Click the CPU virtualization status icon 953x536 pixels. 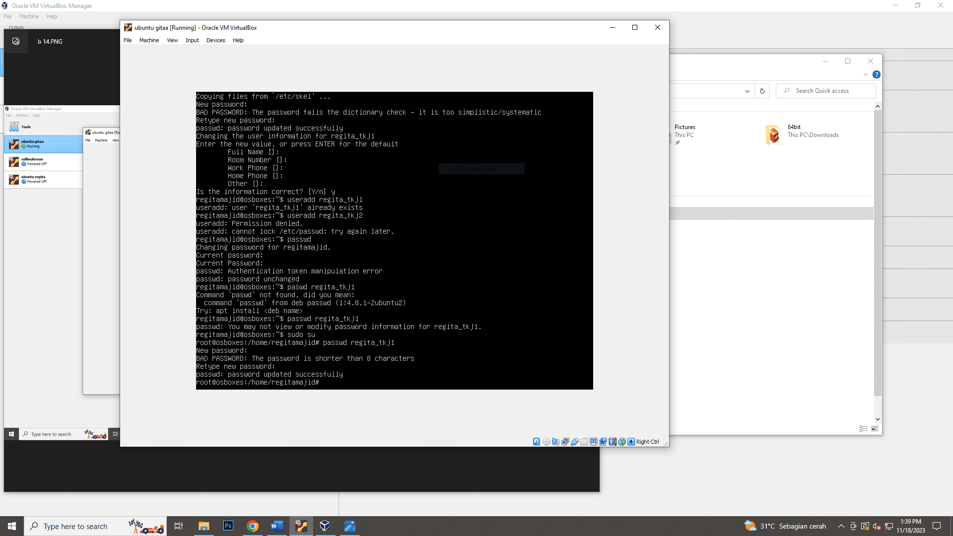point(612,442)
